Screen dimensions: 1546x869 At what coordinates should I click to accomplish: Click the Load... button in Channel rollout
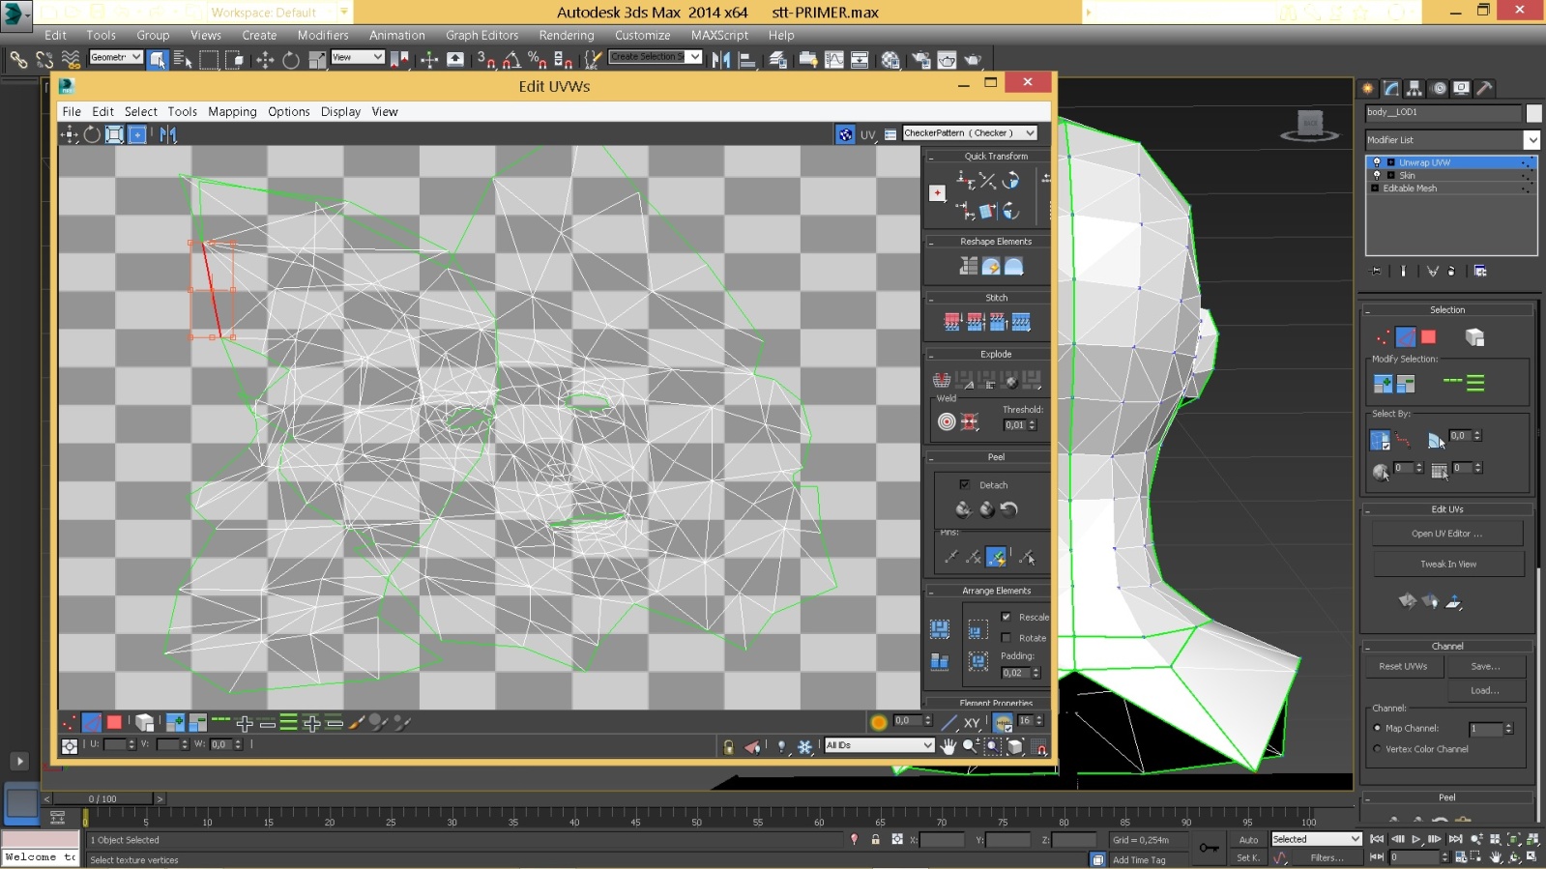1485,690
